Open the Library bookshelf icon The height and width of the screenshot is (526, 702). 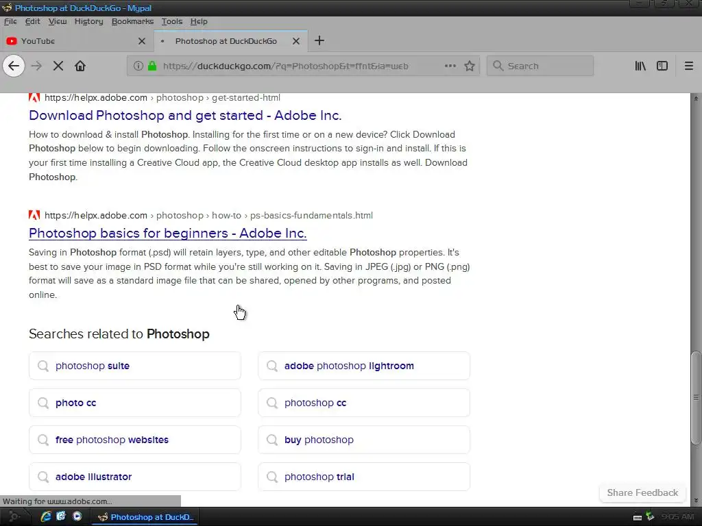[640, 66]
